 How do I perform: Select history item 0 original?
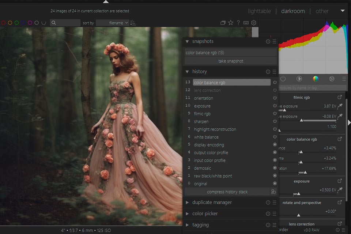[232, 184]
